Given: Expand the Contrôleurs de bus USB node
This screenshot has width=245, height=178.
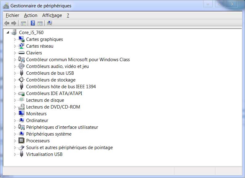Looking at the screenshot, I should 15,73.
